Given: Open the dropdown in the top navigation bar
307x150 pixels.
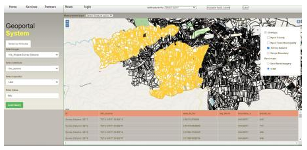Looking at the screenshot, I should click(180, 8).
